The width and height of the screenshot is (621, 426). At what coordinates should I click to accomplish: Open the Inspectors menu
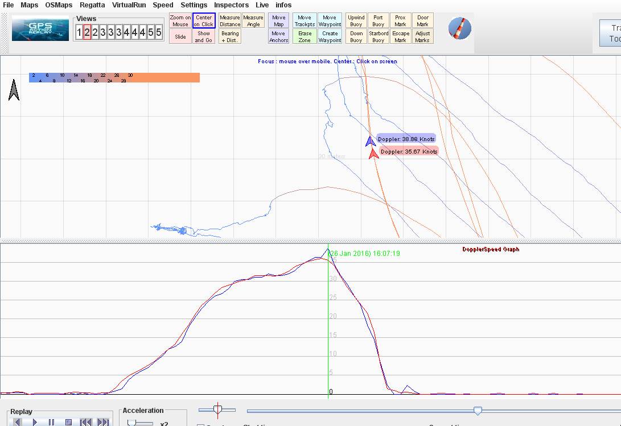click(x=231, y=5)
